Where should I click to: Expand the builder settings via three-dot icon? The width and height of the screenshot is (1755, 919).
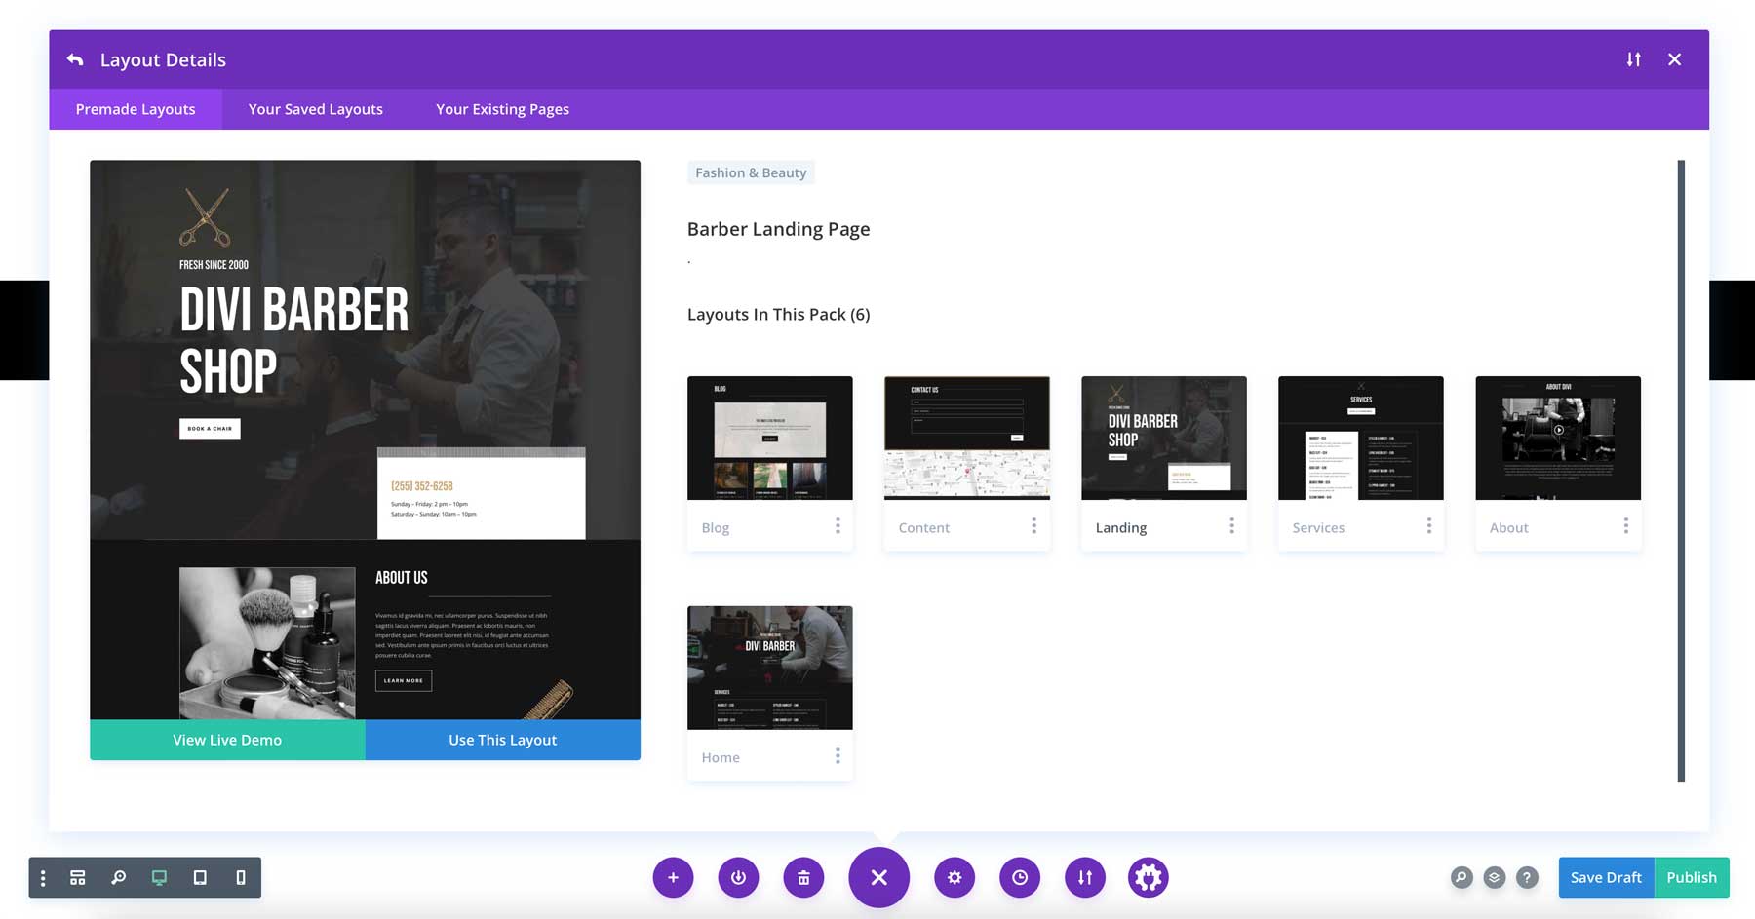41,877
